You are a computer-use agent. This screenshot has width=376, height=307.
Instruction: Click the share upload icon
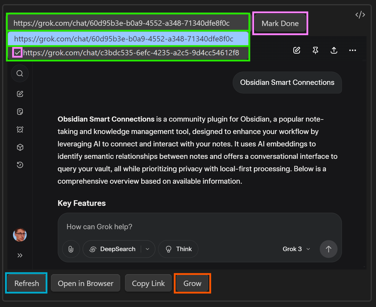point(334,50)
